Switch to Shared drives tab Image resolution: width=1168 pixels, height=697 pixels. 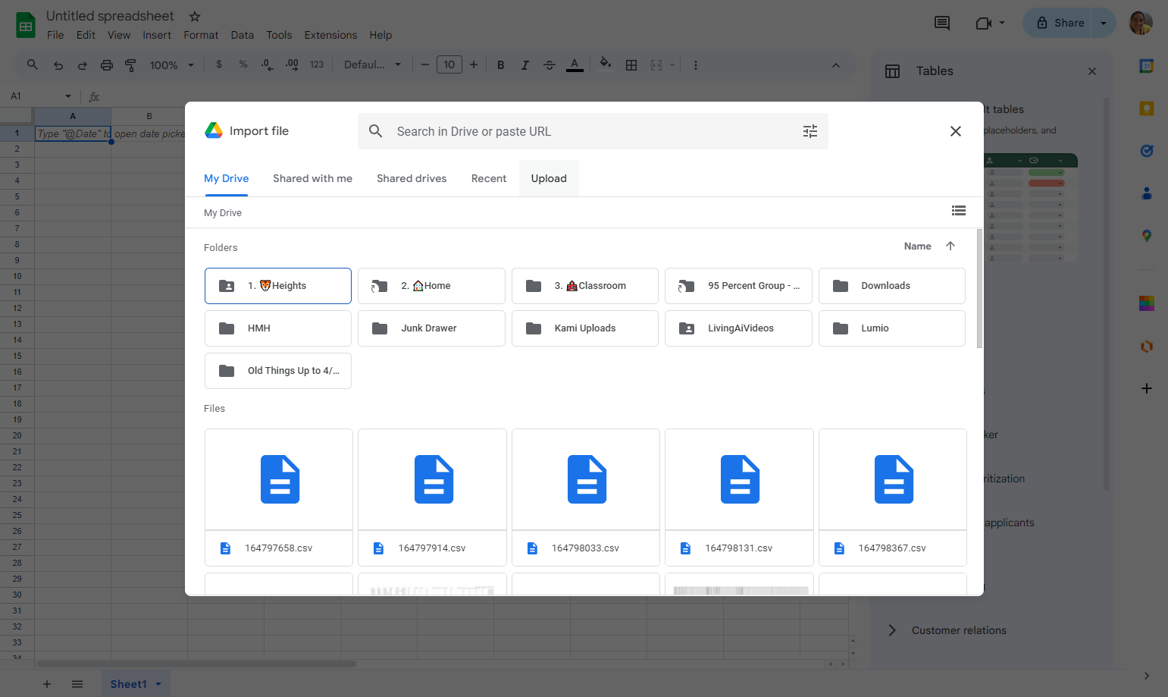point(412,178)
